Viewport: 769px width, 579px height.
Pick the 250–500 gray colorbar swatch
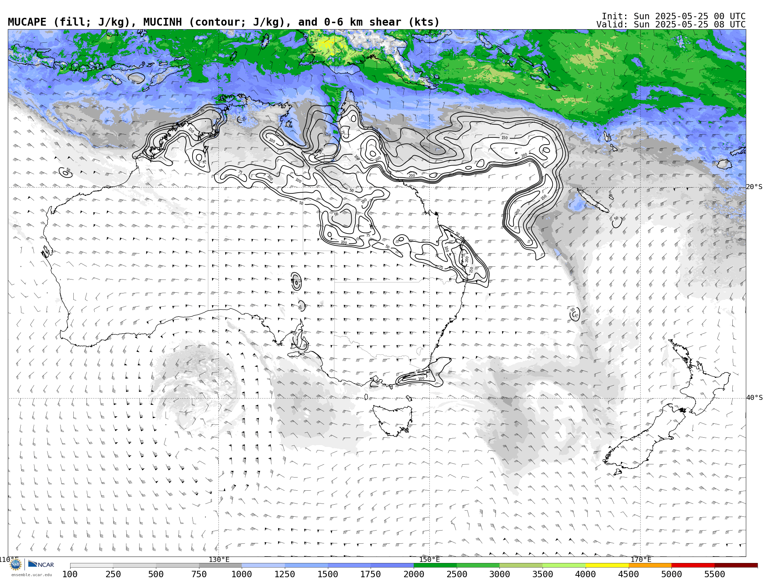(x=135, y=565)
